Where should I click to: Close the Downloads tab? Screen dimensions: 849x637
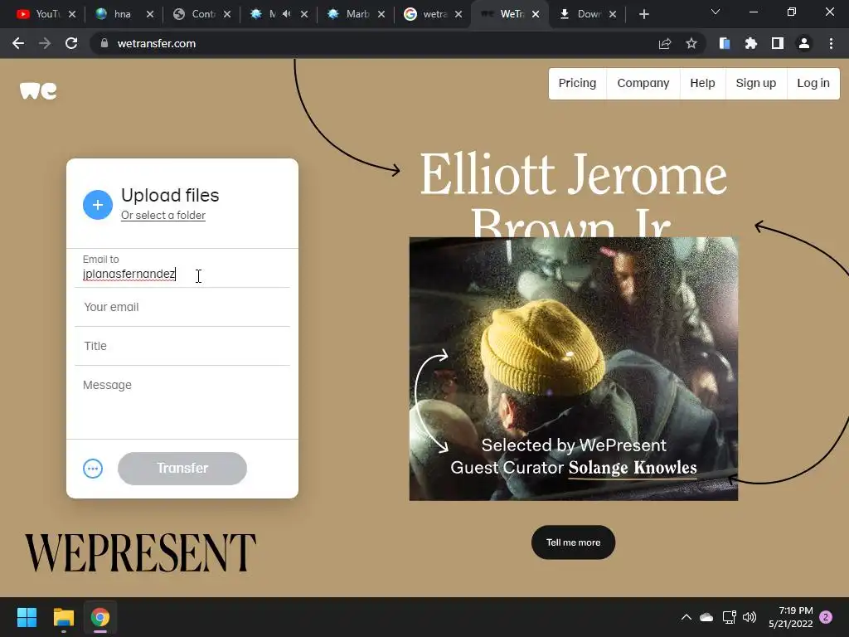613,14
